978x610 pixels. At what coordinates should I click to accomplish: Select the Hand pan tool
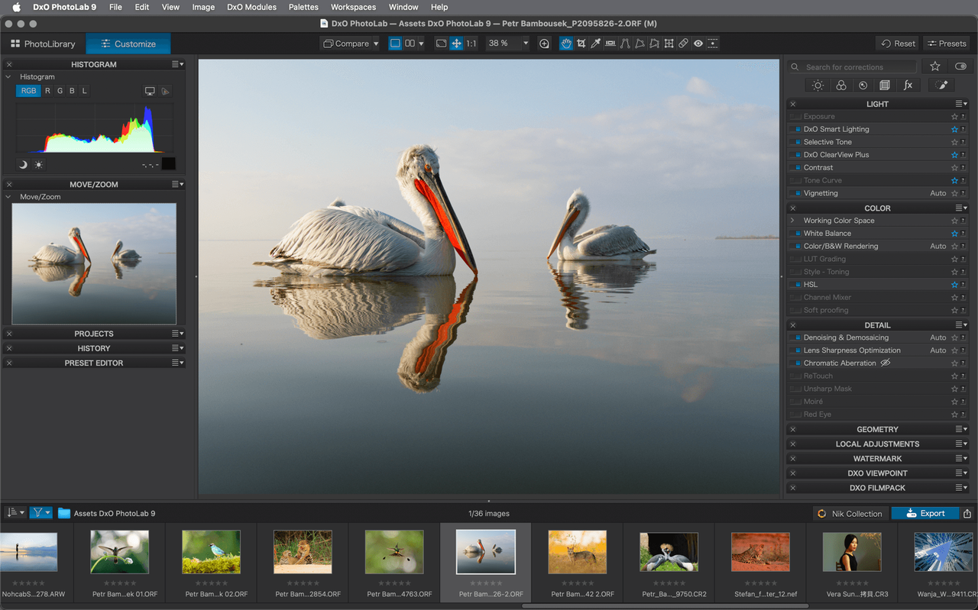point(566,44)
